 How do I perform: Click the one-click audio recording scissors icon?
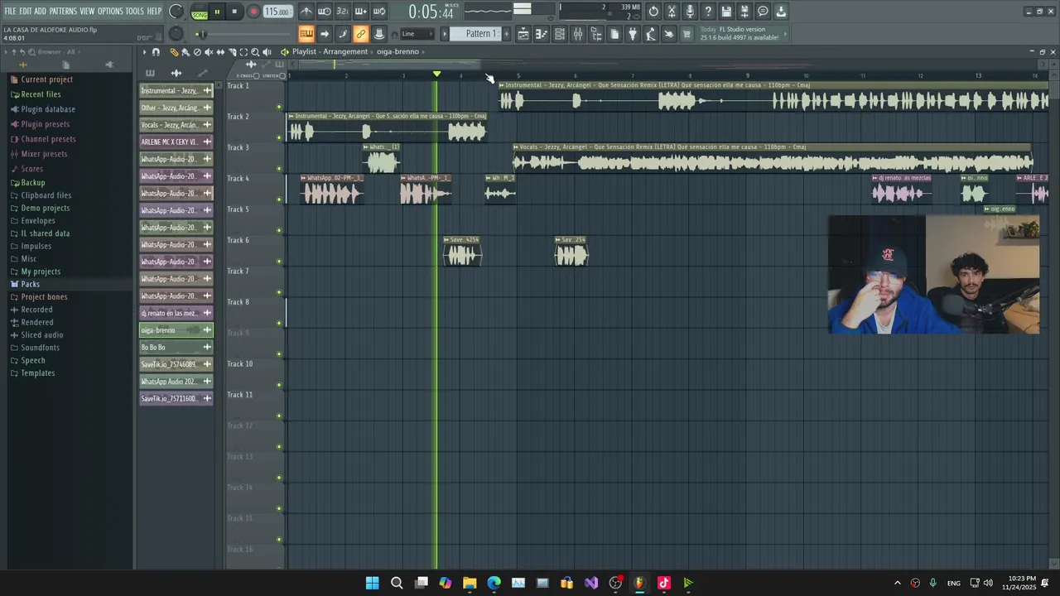671,12
